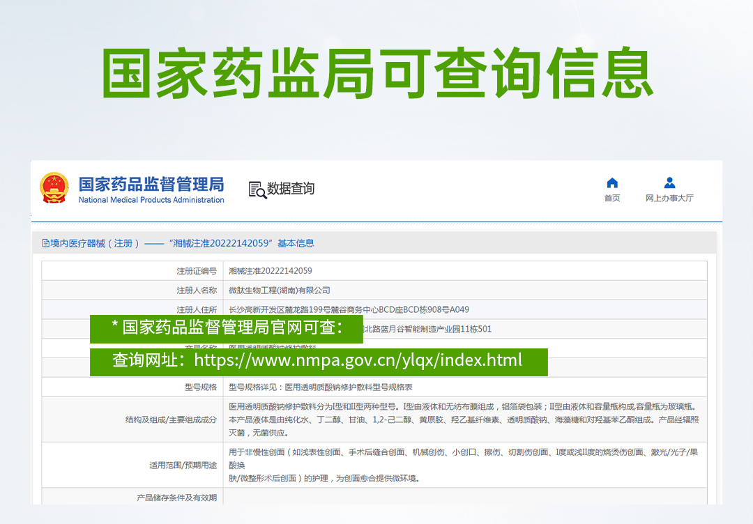The height and width of the screenshot is (524, 753).
Task: Click the small icon before 境内医疗器械 heading
Action: (x=46, y=243)
